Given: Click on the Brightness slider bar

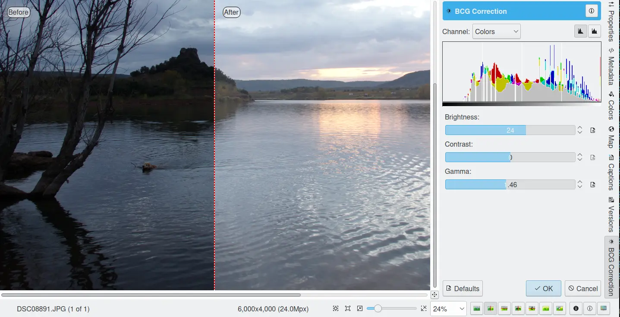Looking at the screenshot, I should click(510, 130).
